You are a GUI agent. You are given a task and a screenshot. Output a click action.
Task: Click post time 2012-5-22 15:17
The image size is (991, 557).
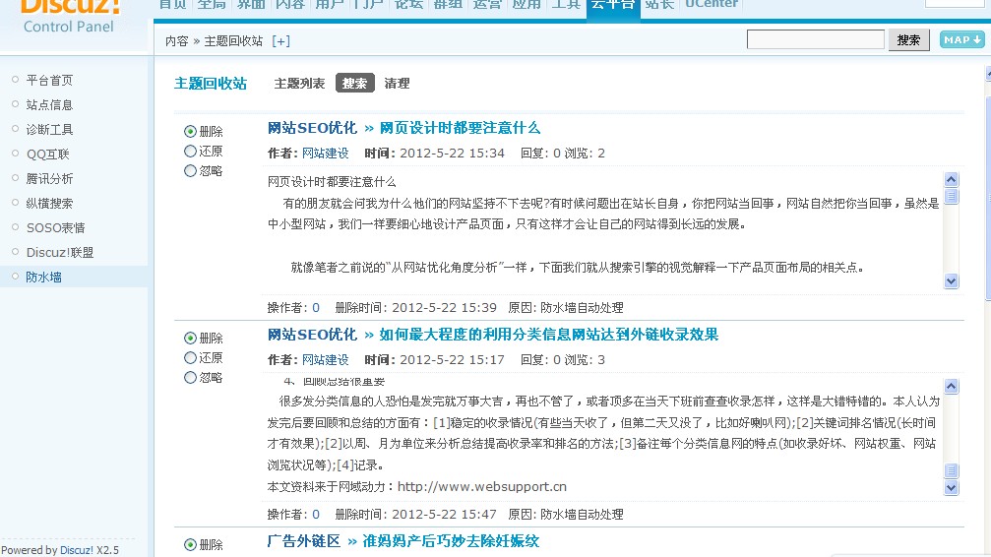coord(453,360)
